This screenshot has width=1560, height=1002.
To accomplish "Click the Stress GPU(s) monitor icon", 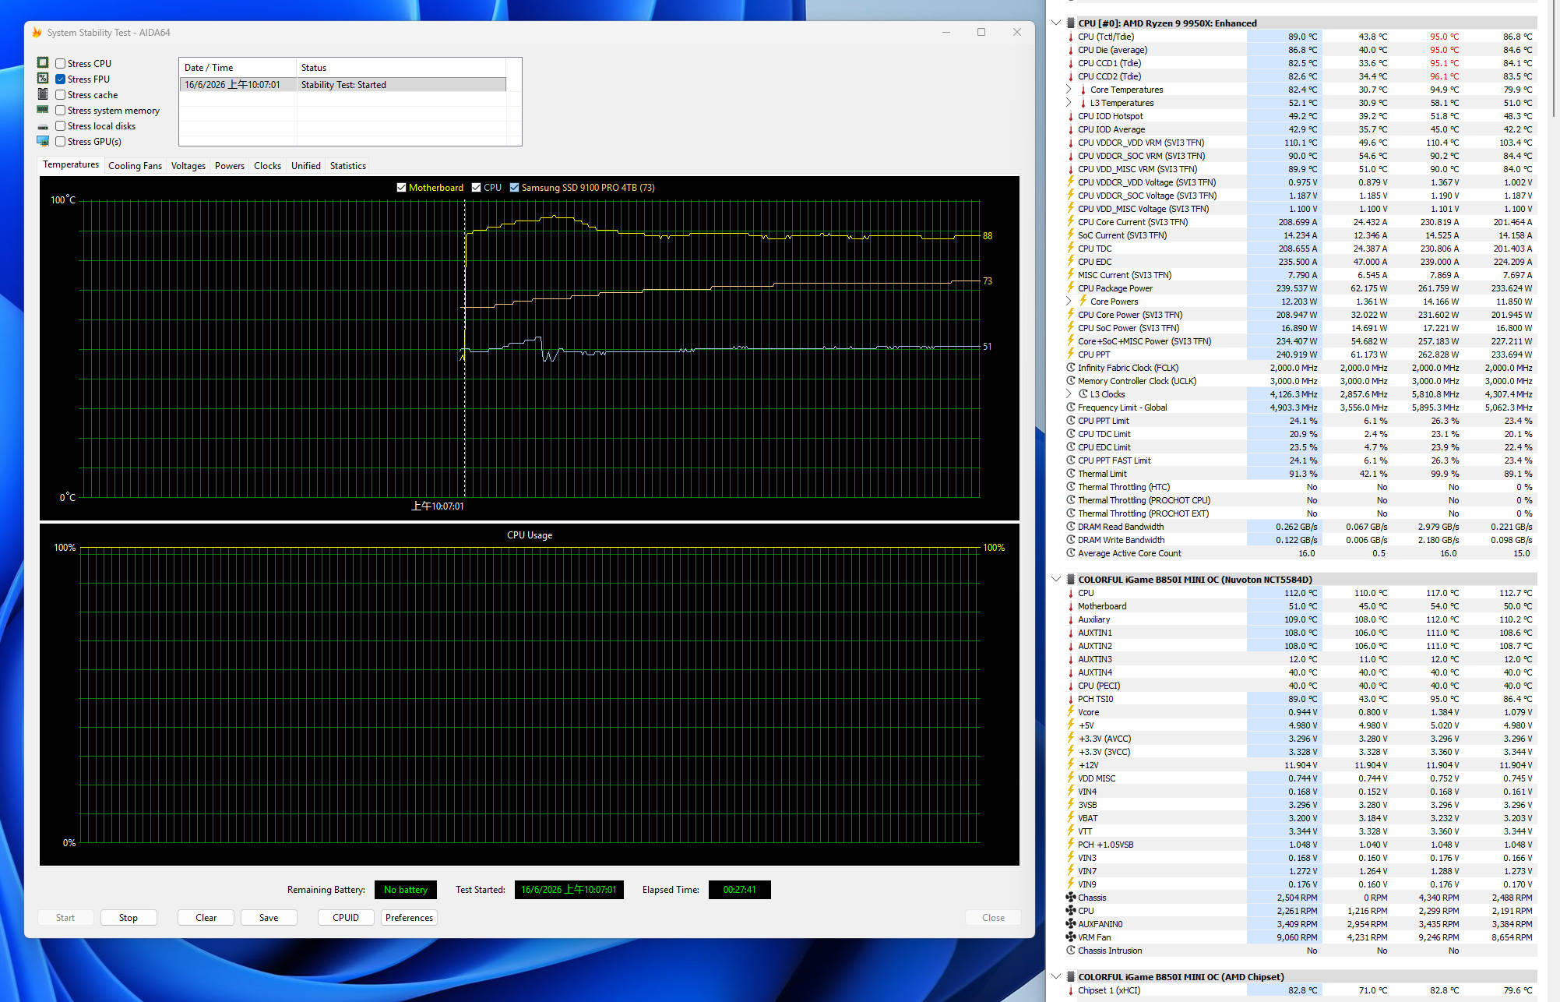I will click(43, 141).
